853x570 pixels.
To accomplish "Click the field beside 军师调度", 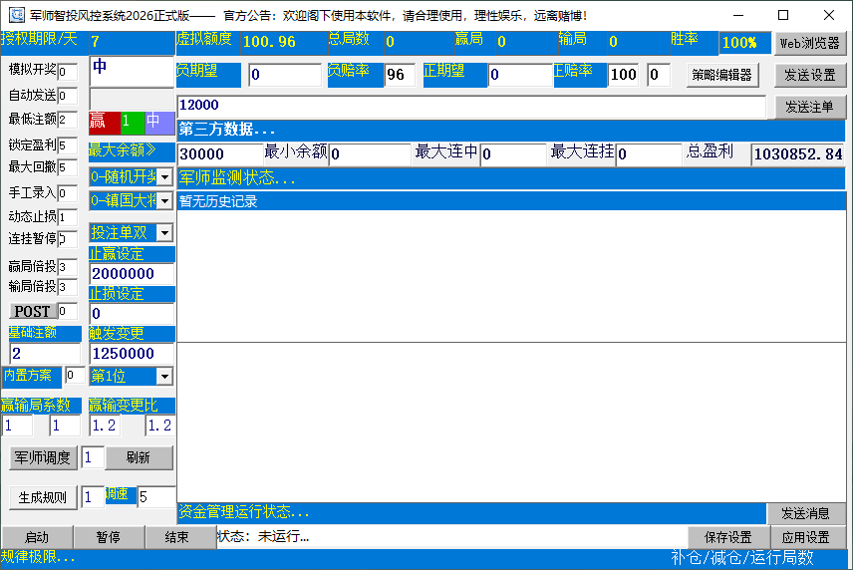I will click(93, 457).
